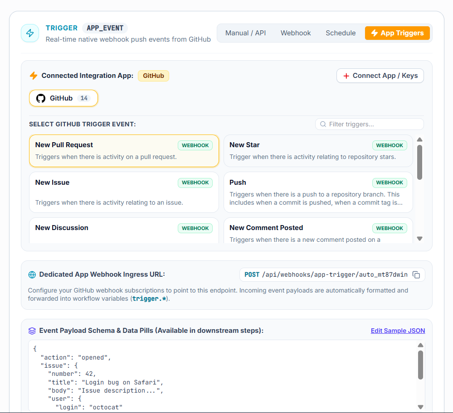The height and width of the screenshot is (413, 453).
Task: Click the webhook path /api/webhooks/app-trigger/auto_mt87dwin
Action: tap(335, 275)
